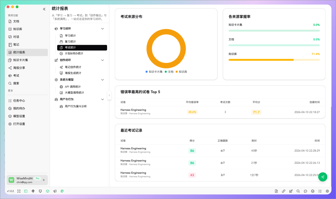Select API 调用统计 report
Screen dimensions: 336x199
82,87
